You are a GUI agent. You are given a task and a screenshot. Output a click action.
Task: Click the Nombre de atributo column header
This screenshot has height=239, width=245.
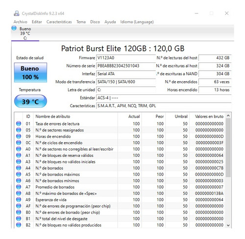click(75, 117)
